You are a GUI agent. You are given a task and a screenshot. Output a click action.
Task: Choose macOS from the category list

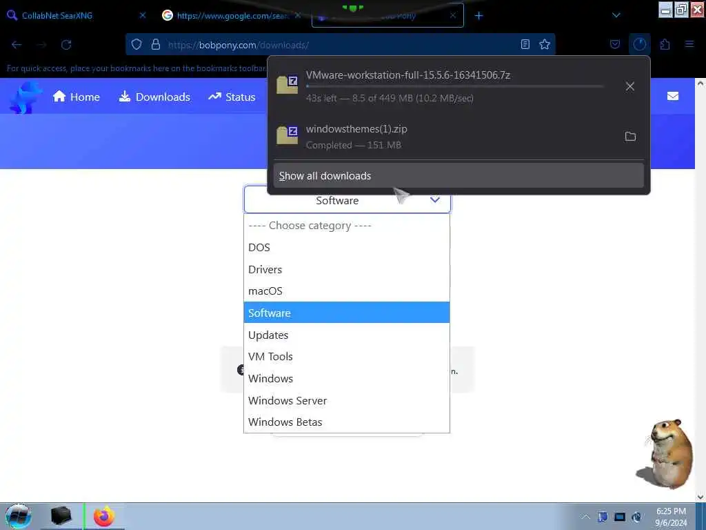pyautogui.click(x=347, y=291)
